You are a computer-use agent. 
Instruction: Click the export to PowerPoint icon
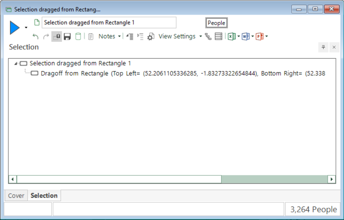pyautogui.click(x=260, y=37)
